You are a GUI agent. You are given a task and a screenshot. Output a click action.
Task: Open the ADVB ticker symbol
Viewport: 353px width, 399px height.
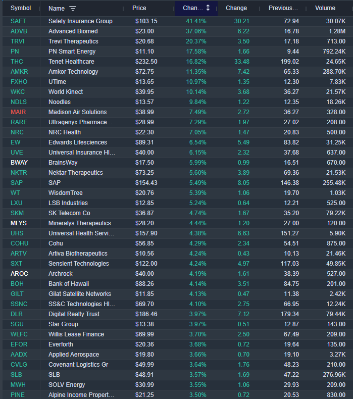tap(19, 31)
